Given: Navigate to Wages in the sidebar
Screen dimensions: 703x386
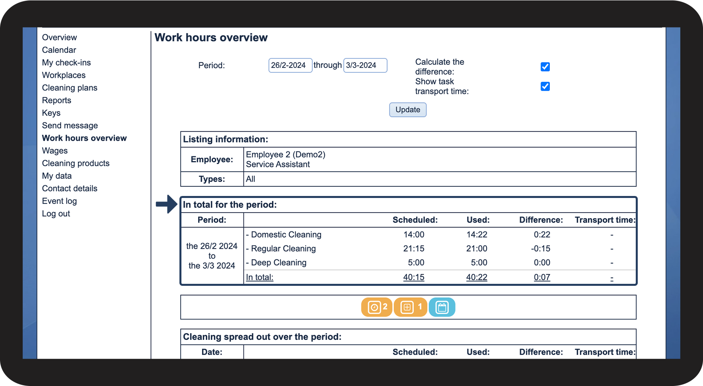Looking at the screenshot, I should [x=55, y=151].
